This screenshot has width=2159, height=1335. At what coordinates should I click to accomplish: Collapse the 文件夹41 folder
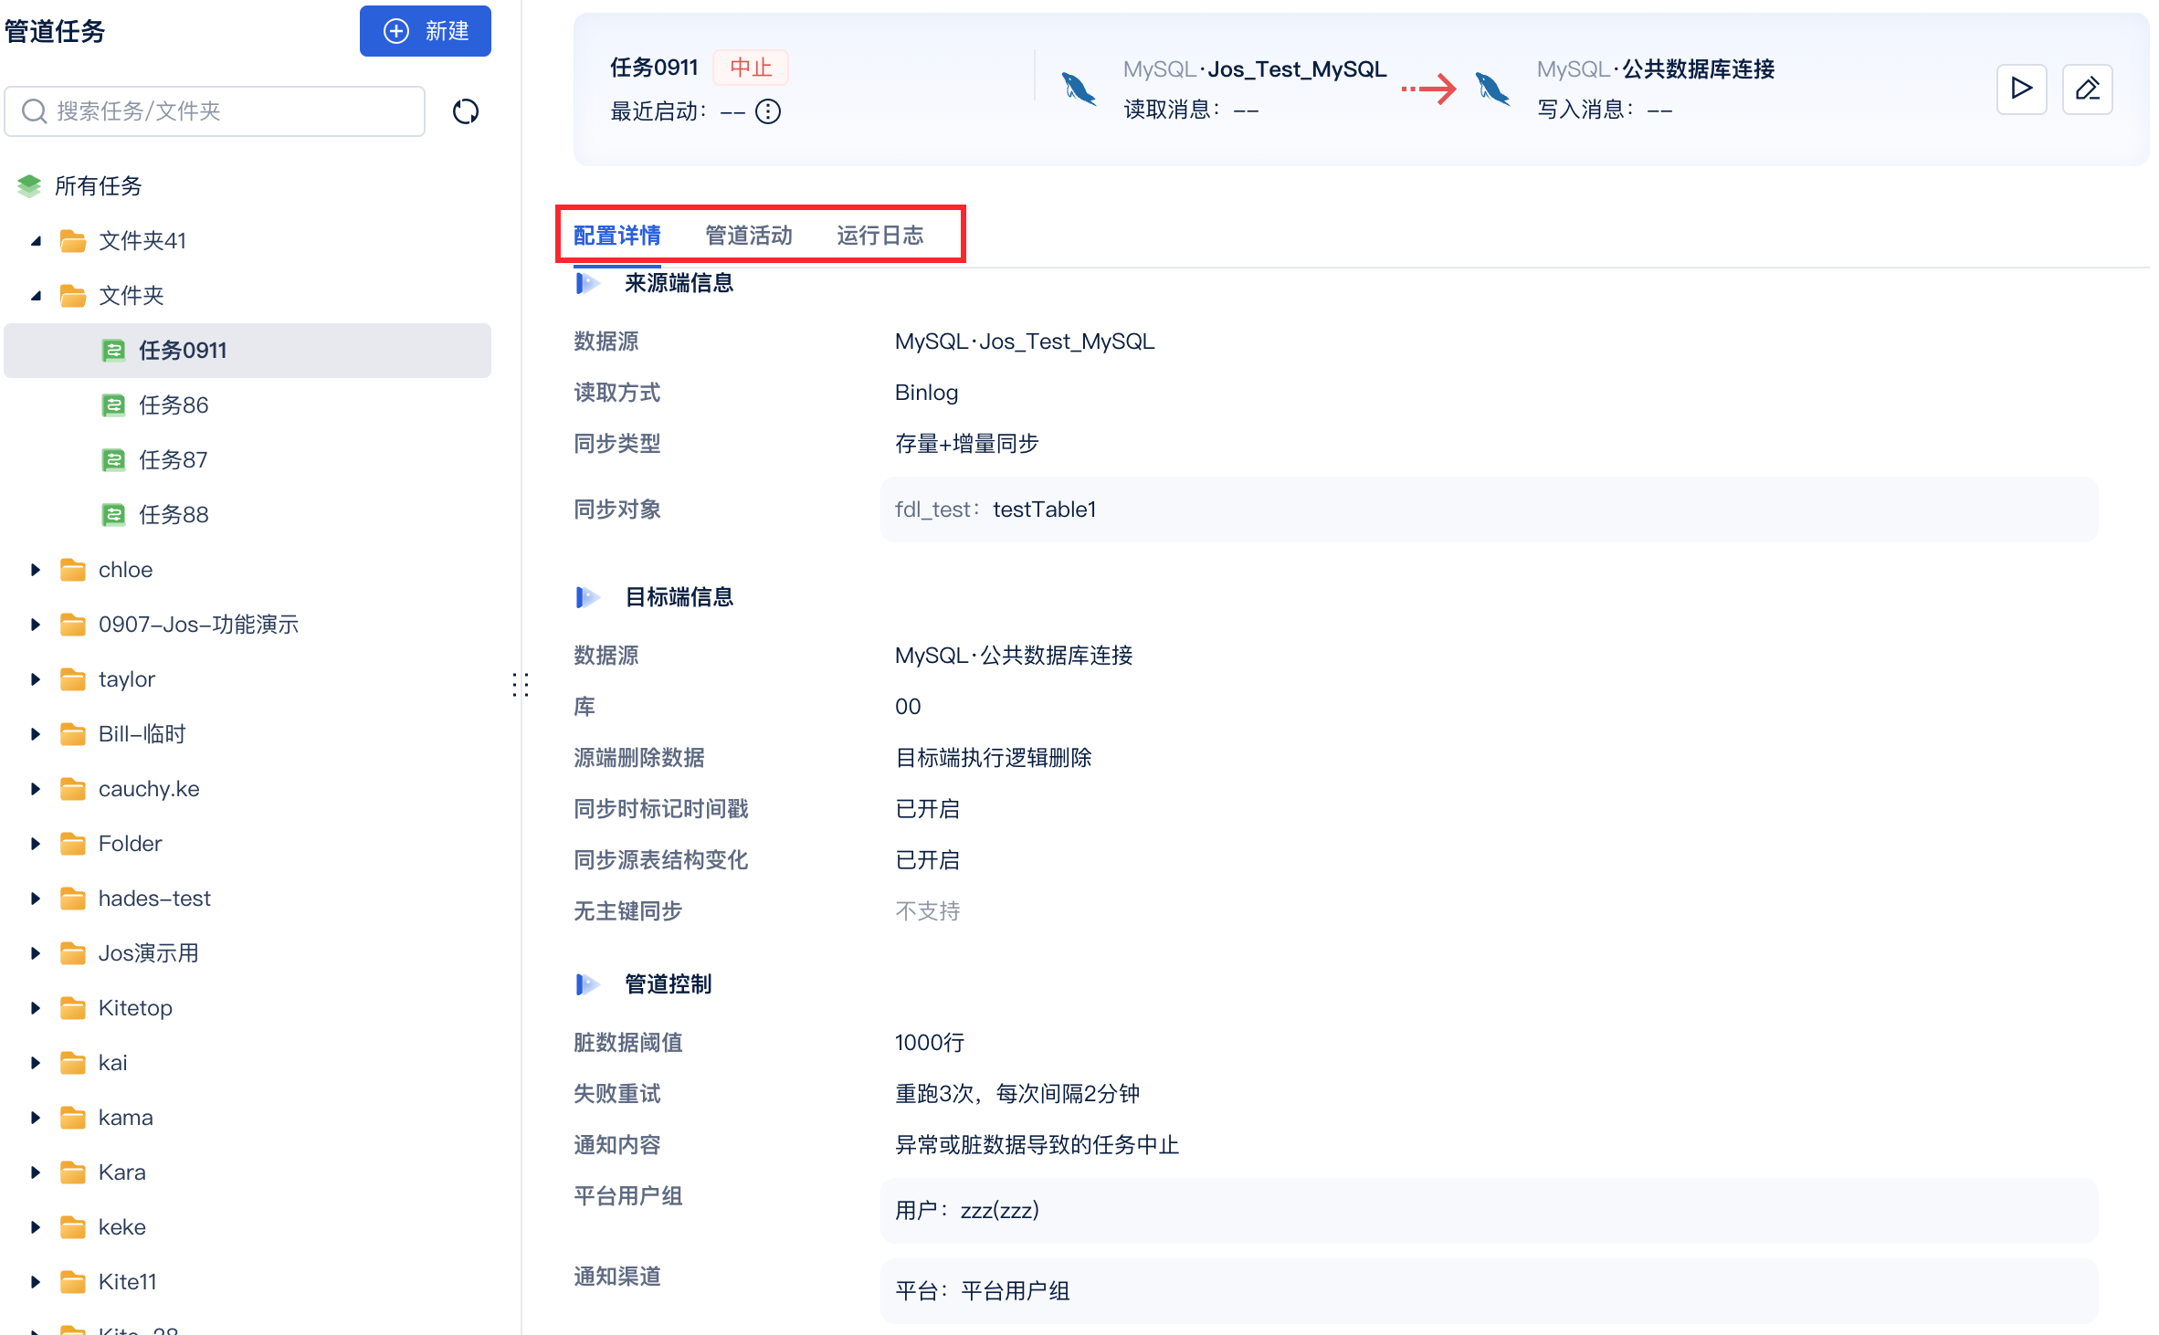tap(36, 241)
